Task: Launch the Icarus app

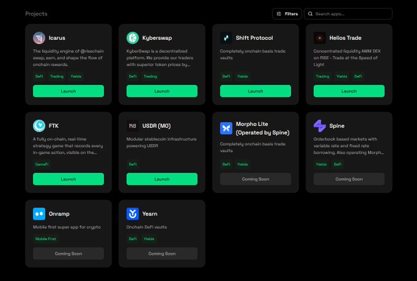Action: point(68,91)
